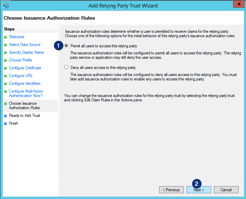246x199 pixels.
Task: Click green bullet beside Select Data Source
Action: point(5,45)
